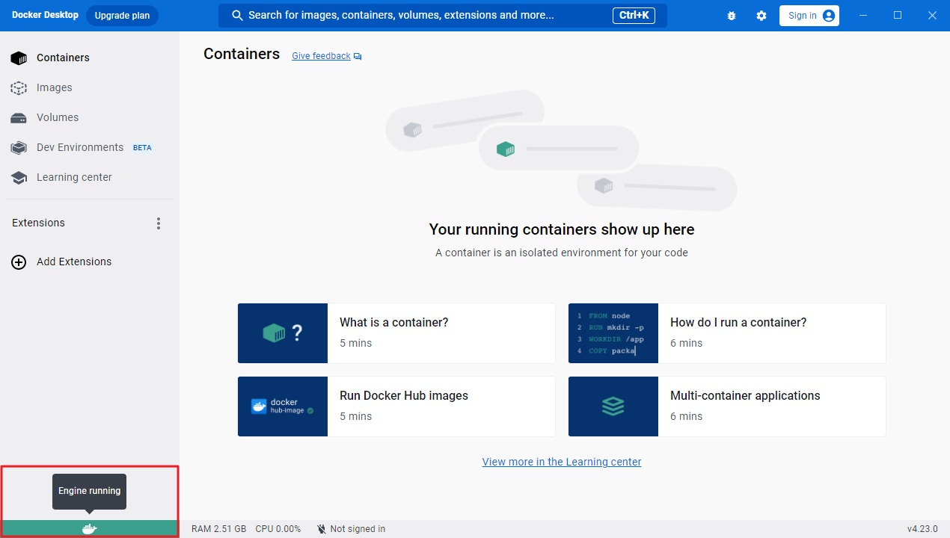Click the 'What is a container?' thumbnail
Viewport: 950px width, 538px height.
tap(283, 333)
